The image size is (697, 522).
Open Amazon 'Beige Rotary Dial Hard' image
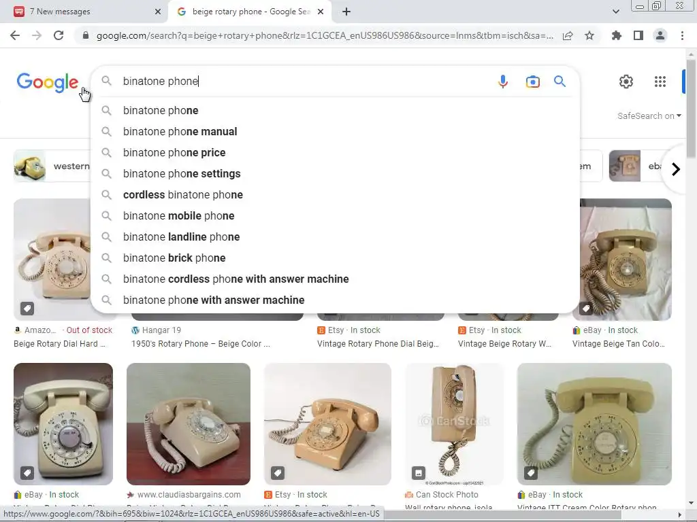[52, 260]
